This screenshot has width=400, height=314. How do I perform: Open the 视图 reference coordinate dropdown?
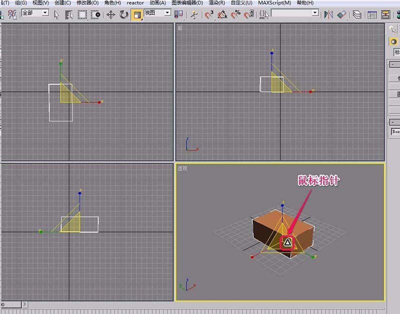[157, 12]
